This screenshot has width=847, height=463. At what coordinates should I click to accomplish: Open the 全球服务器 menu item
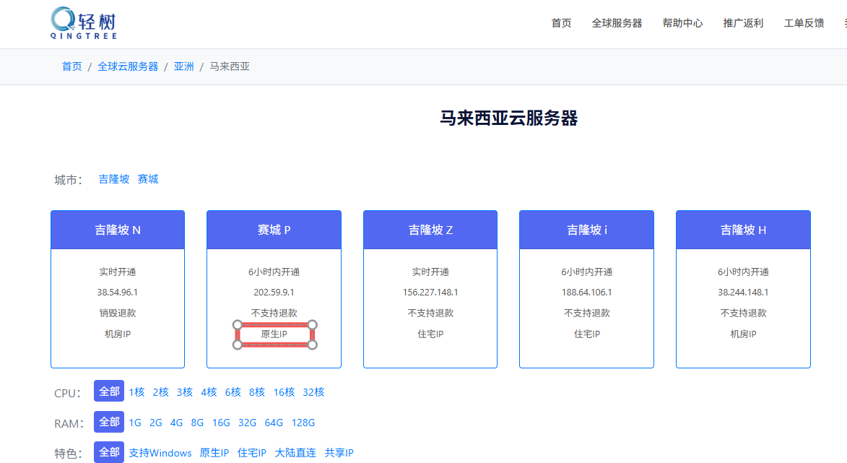pyautogui.click(x=617, y=23)
